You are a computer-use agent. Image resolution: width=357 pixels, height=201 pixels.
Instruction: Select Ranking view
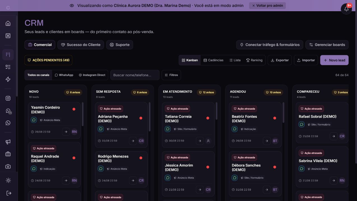point(254,60)
